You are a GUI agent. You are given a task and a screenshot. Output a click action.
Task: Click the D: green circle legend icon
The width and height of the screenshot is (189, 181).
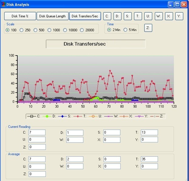[x=47, y=116]
